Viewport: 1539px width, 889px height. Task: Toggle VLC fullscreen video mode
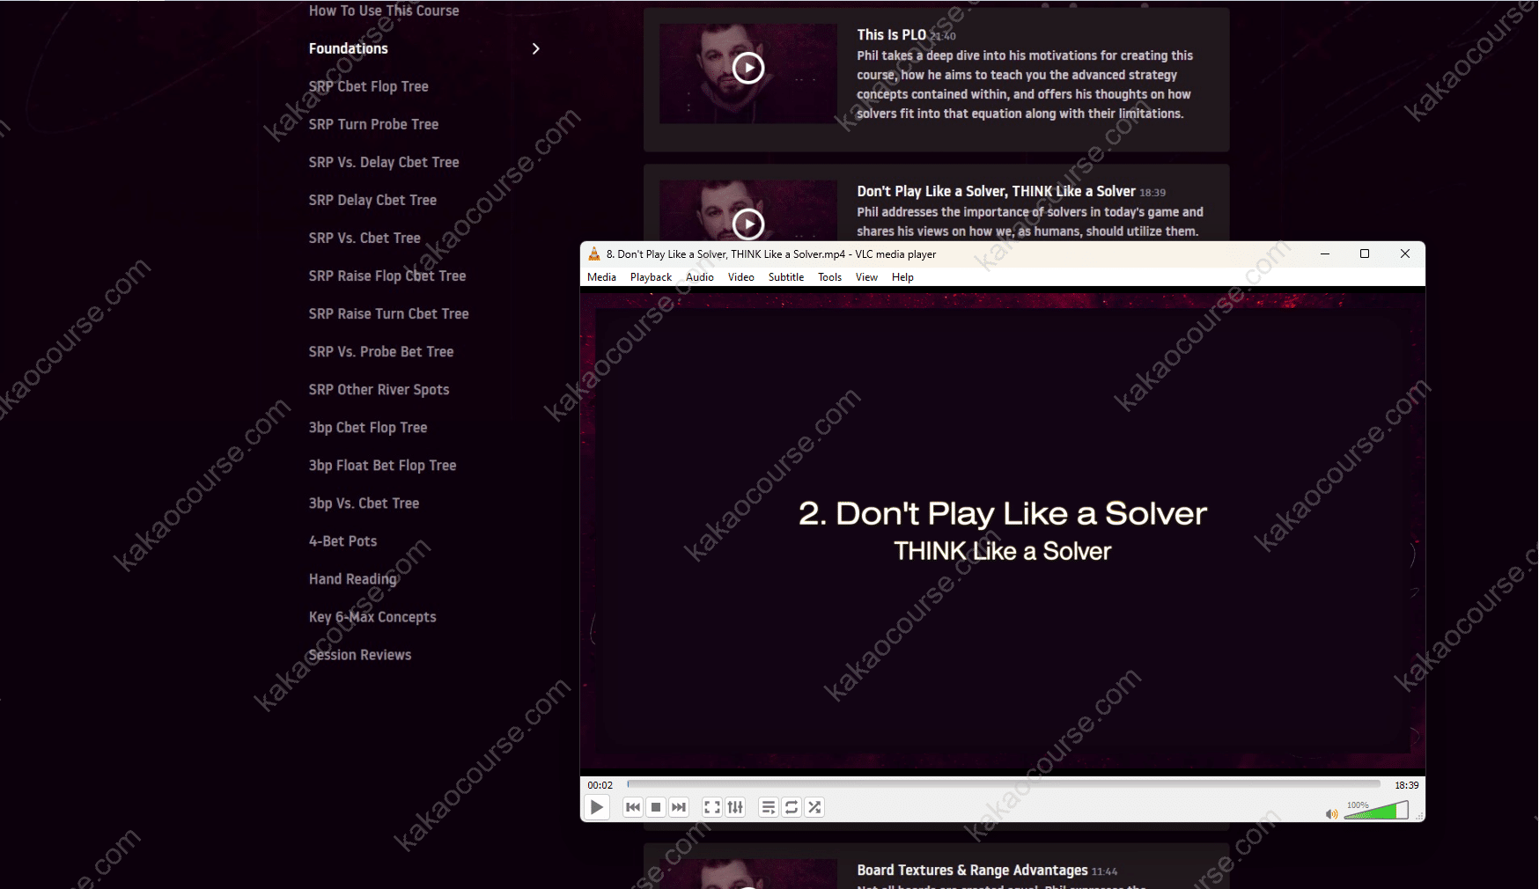(x=711, y=807)
